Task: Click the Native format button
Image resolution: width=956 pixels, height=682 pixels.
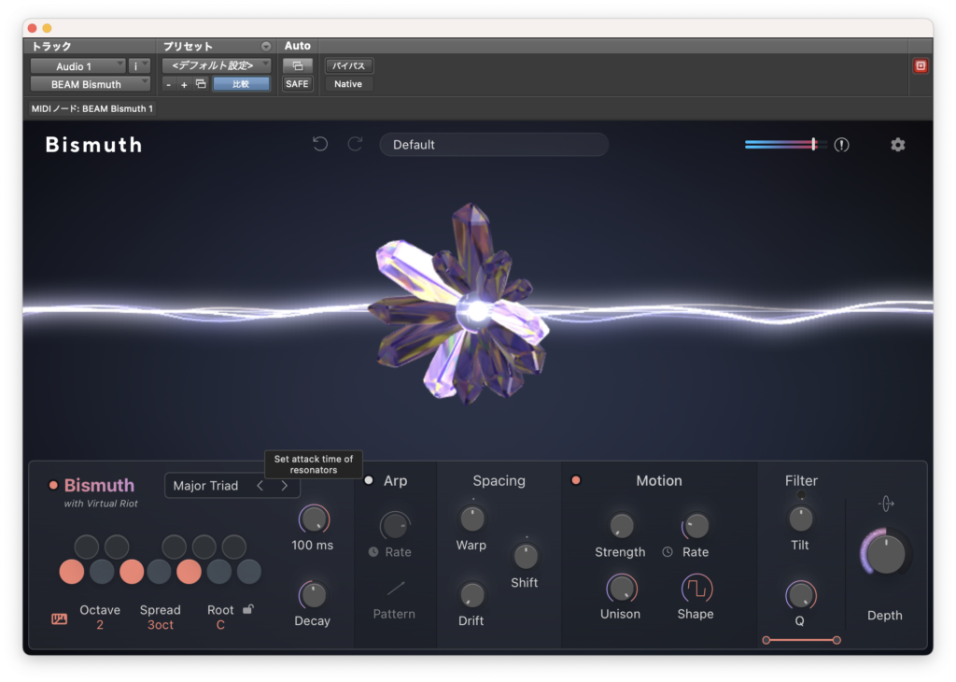Action: 349,84
